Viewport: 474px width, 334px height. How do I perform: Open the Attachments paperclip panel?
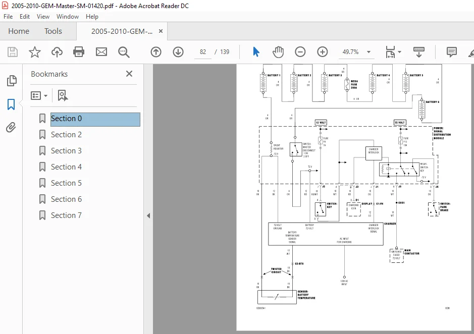(x=11, y=128)
